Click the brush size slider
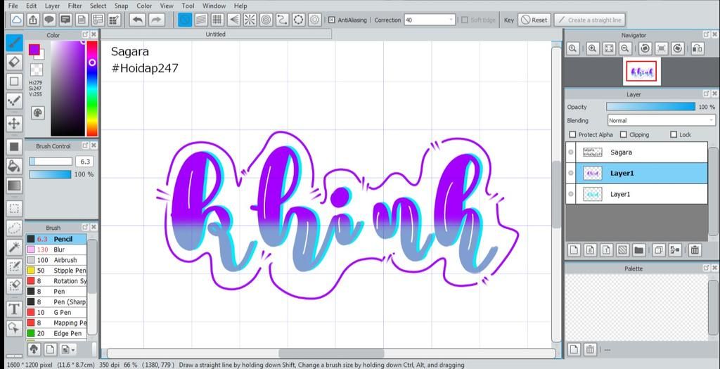The image size is (720, 369). [x=51, y=162]
